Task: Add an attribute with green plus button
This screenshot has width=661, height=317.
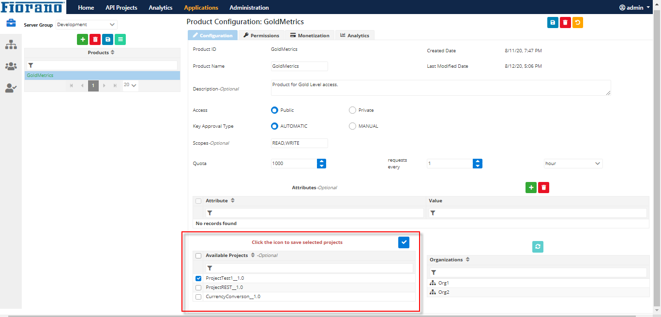Action: [x=531, y=188]
